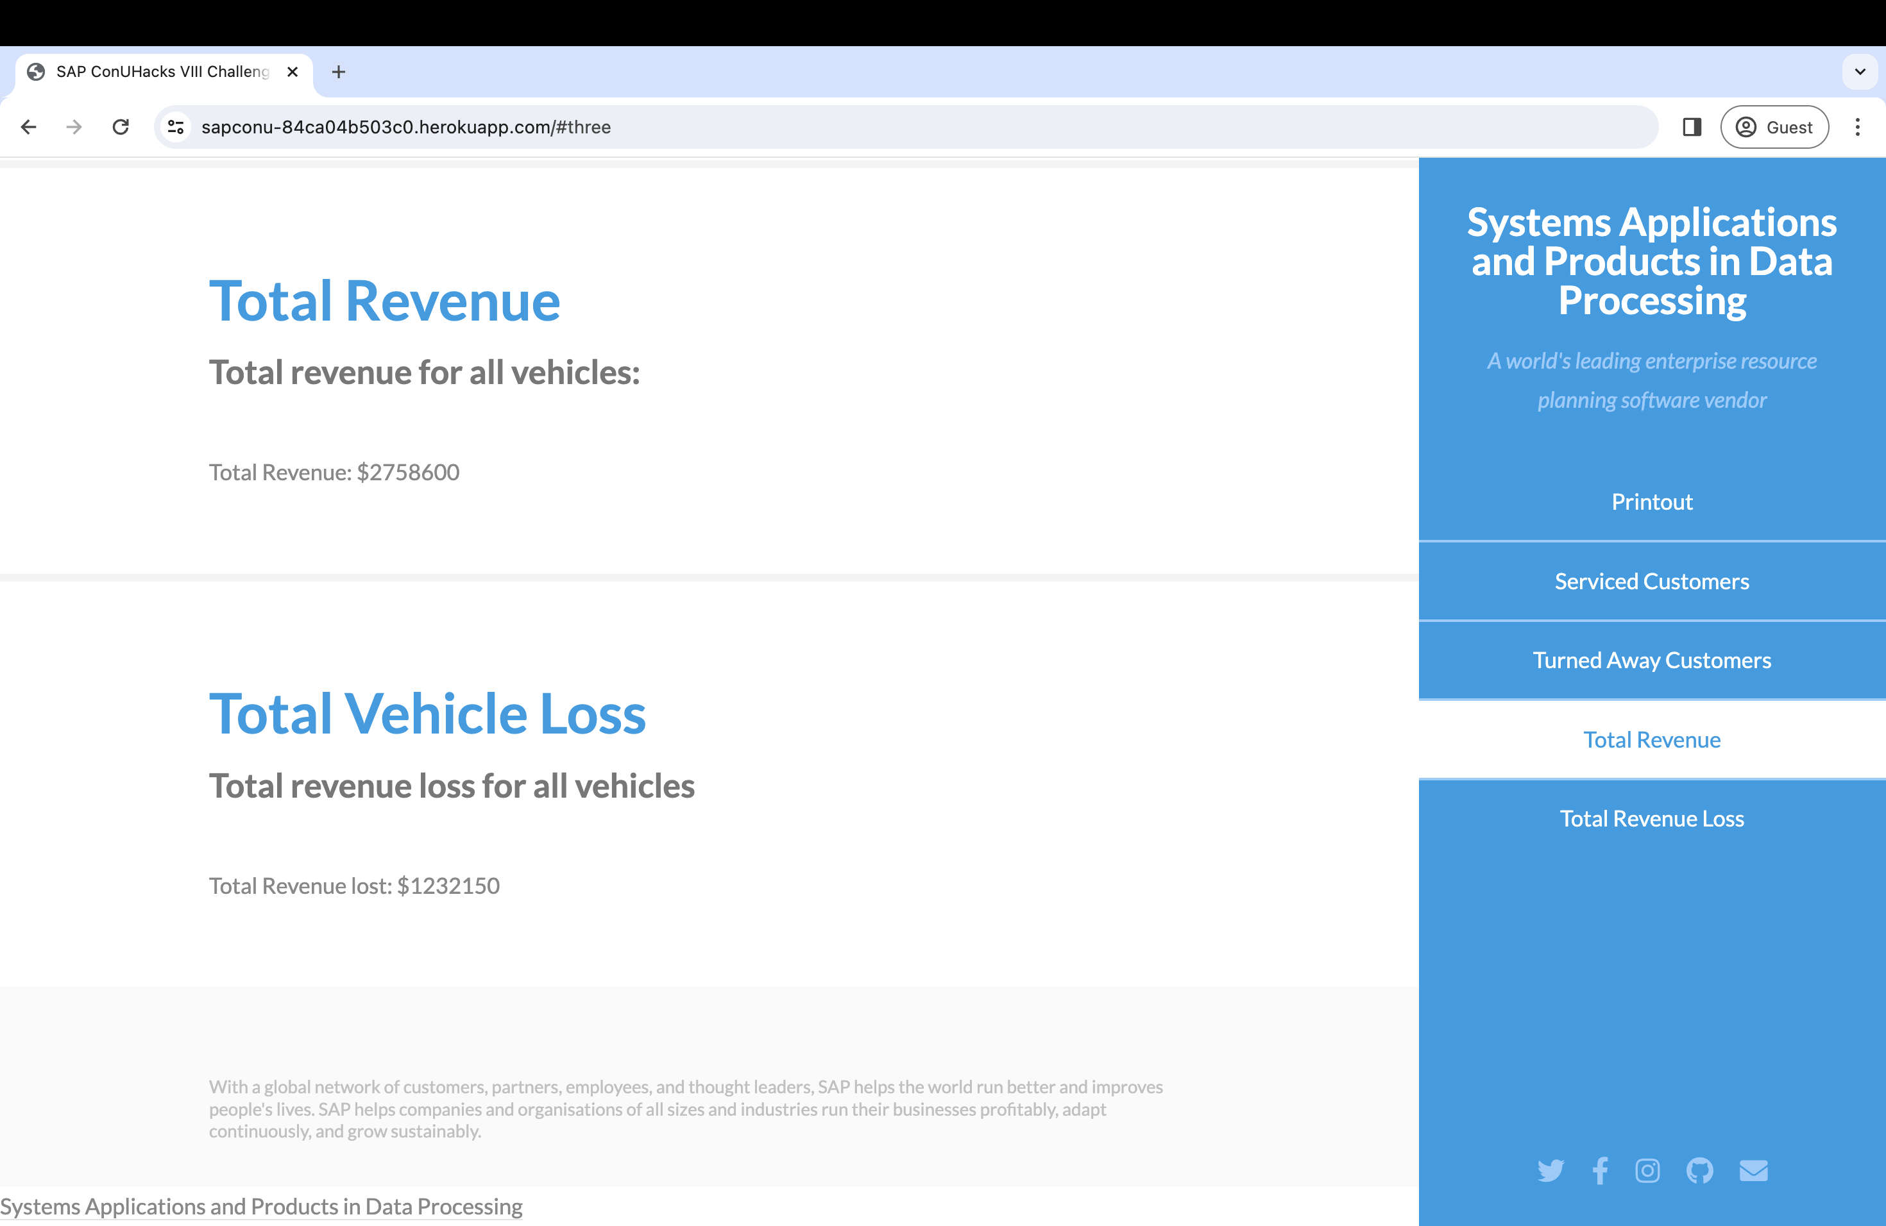Open site information icon in address bar
Viewport: 1886px width, 1226px height.
(x=176, y=127)
